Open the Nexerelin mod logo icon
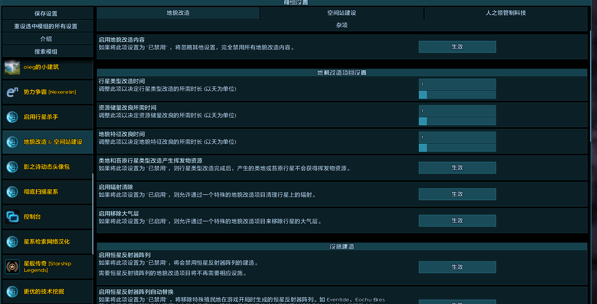597x304 pixels. (12, 92)
